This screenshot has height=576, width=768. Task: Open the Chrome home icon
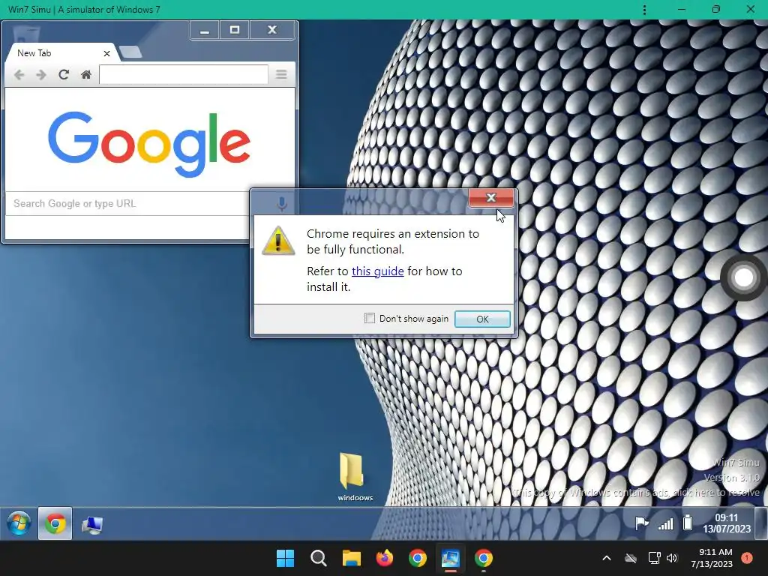86,75
